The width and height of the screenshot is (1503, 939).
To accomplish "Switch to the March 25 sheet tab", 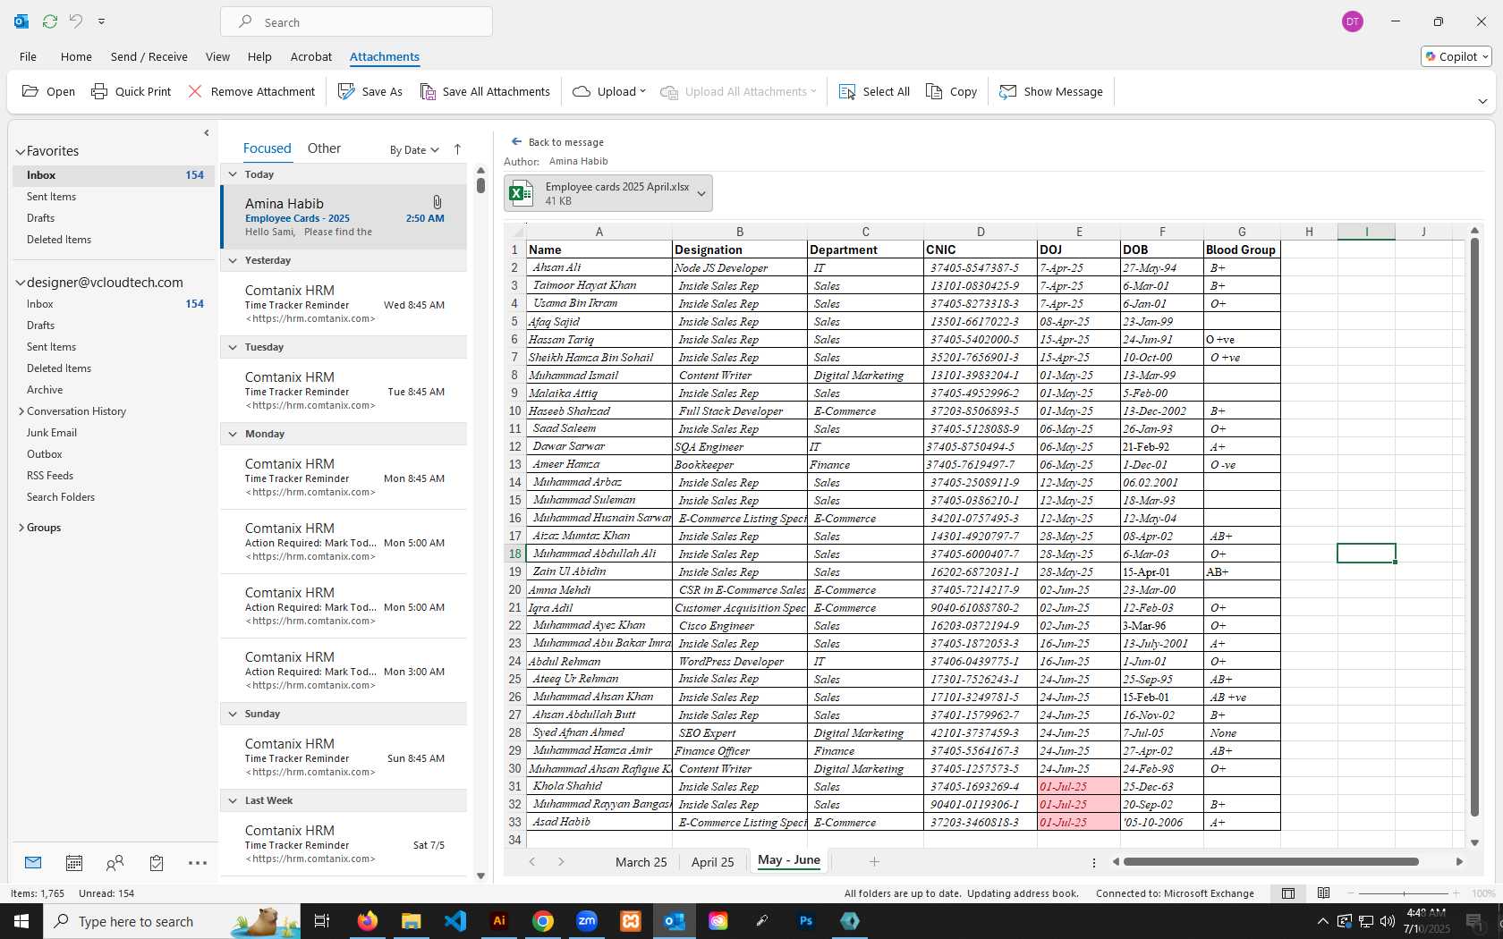I will 641,862.
